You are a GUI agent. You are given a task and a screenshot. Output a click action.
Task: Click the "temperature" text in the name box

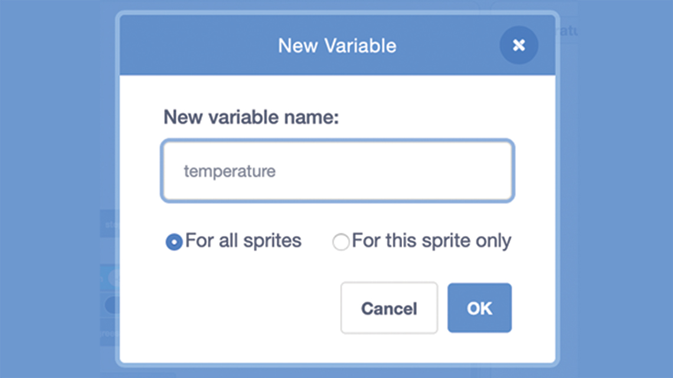230,172
